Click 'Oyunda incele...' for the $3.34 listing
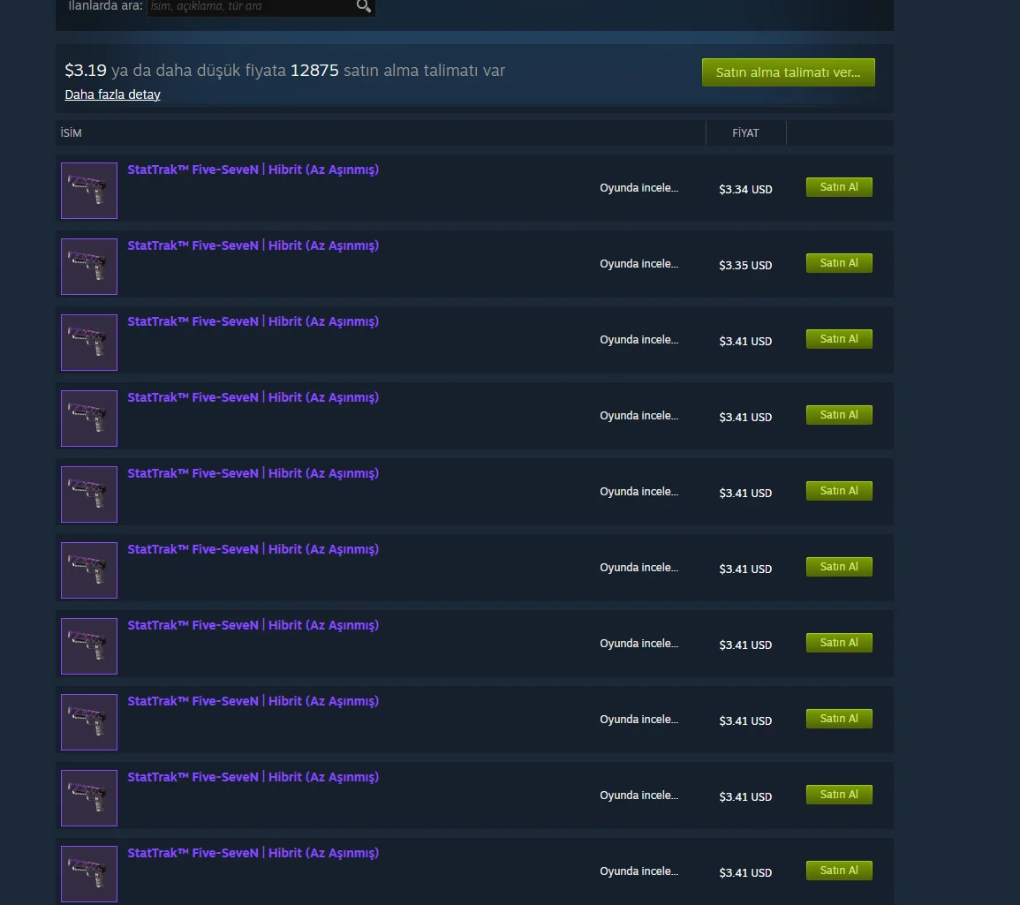Viewport: 1020px width, 905px height. (638, 188)
